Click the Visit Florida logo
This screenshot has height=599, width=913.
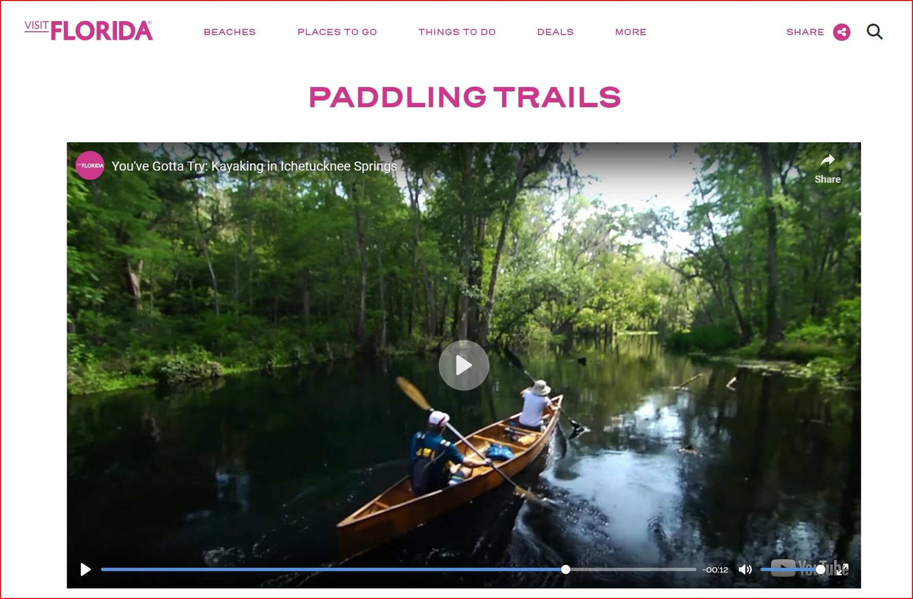[88, 31]
